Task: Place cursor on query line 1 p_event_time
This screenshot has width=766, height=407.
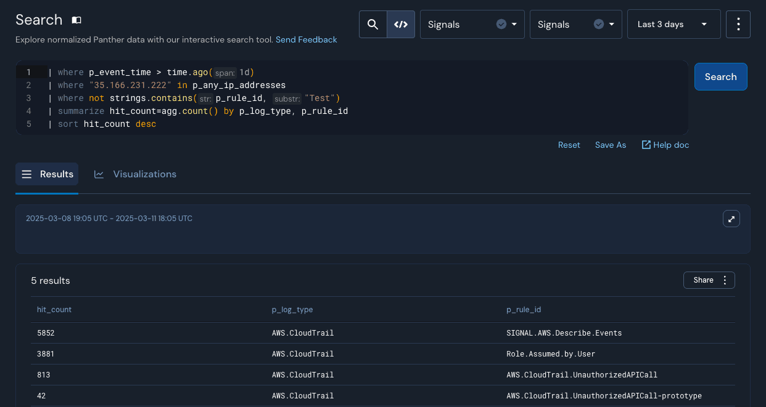Action: point(120,72)
